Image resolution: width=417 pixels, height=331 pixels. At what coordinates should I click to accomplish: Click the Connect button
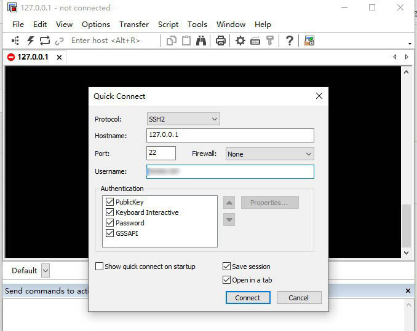(248, 298)
